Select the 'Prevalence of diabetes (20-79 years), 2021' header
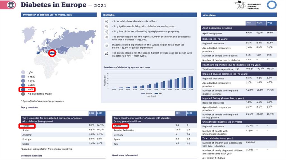Image resolution: width=286 pixels, height=160 pixels. click(59, 15)
